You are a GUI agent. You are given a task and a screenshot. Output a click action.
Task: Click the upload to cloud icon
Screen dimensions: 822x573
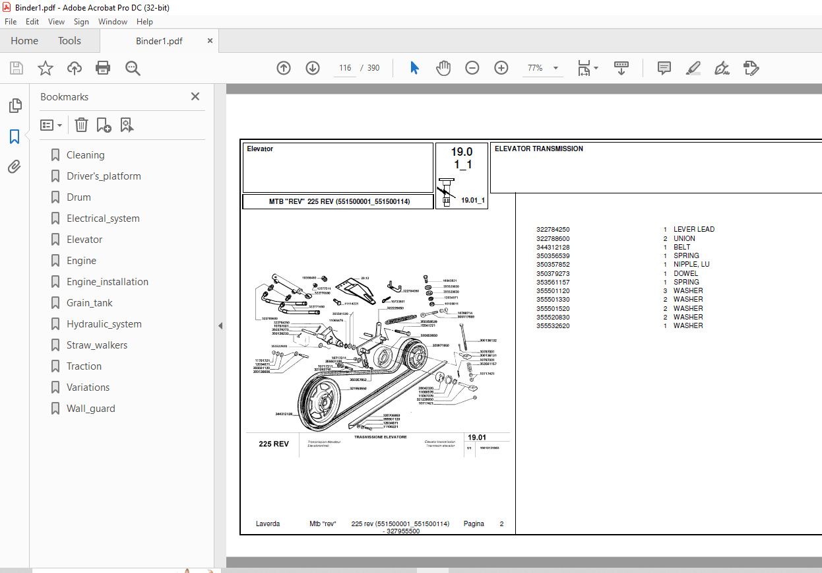[x=75, y=68]
